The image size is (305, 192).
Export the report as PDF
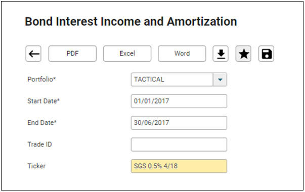(72, 54)
